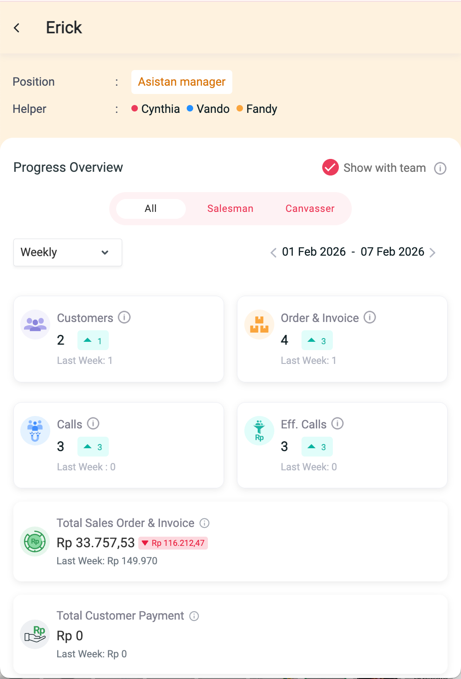Click the Eff. Calls info icon
The image size is (461, 679).
(x=337, y=423)
